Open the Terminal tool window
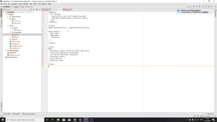 pyautogui.click(x=16, y=114)
